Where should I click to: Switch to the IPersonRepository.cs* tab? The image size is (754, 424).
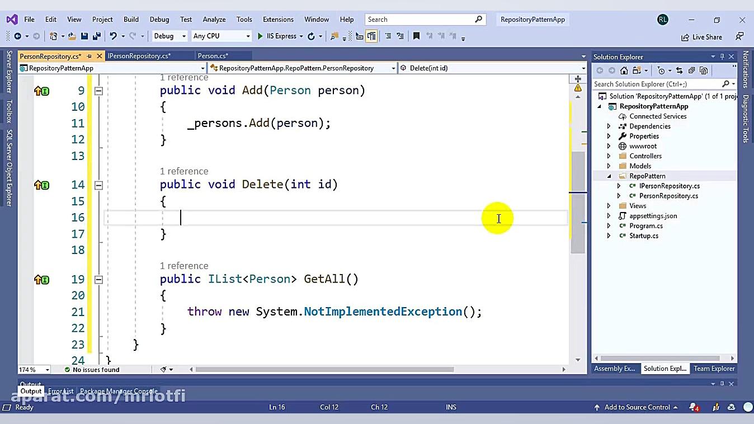point(139,56)
